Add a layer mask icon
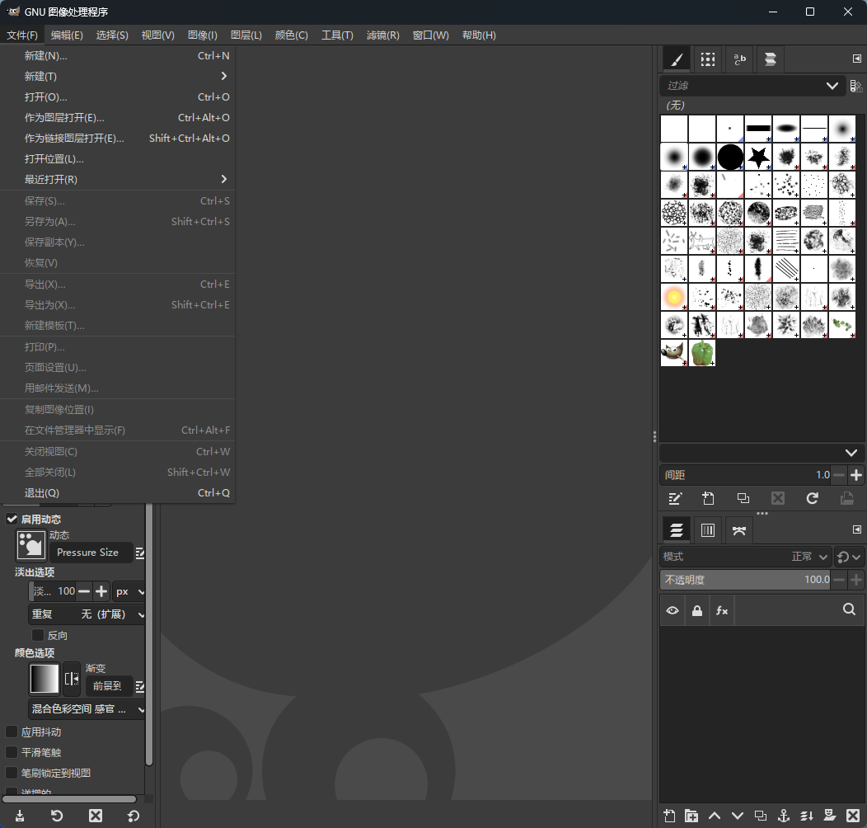 click(x=830, y=816)
